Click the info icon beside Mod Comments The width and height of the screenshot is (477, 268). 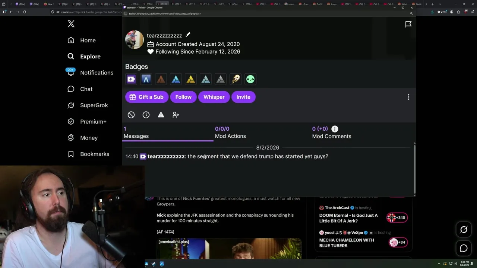coord(335,129)
